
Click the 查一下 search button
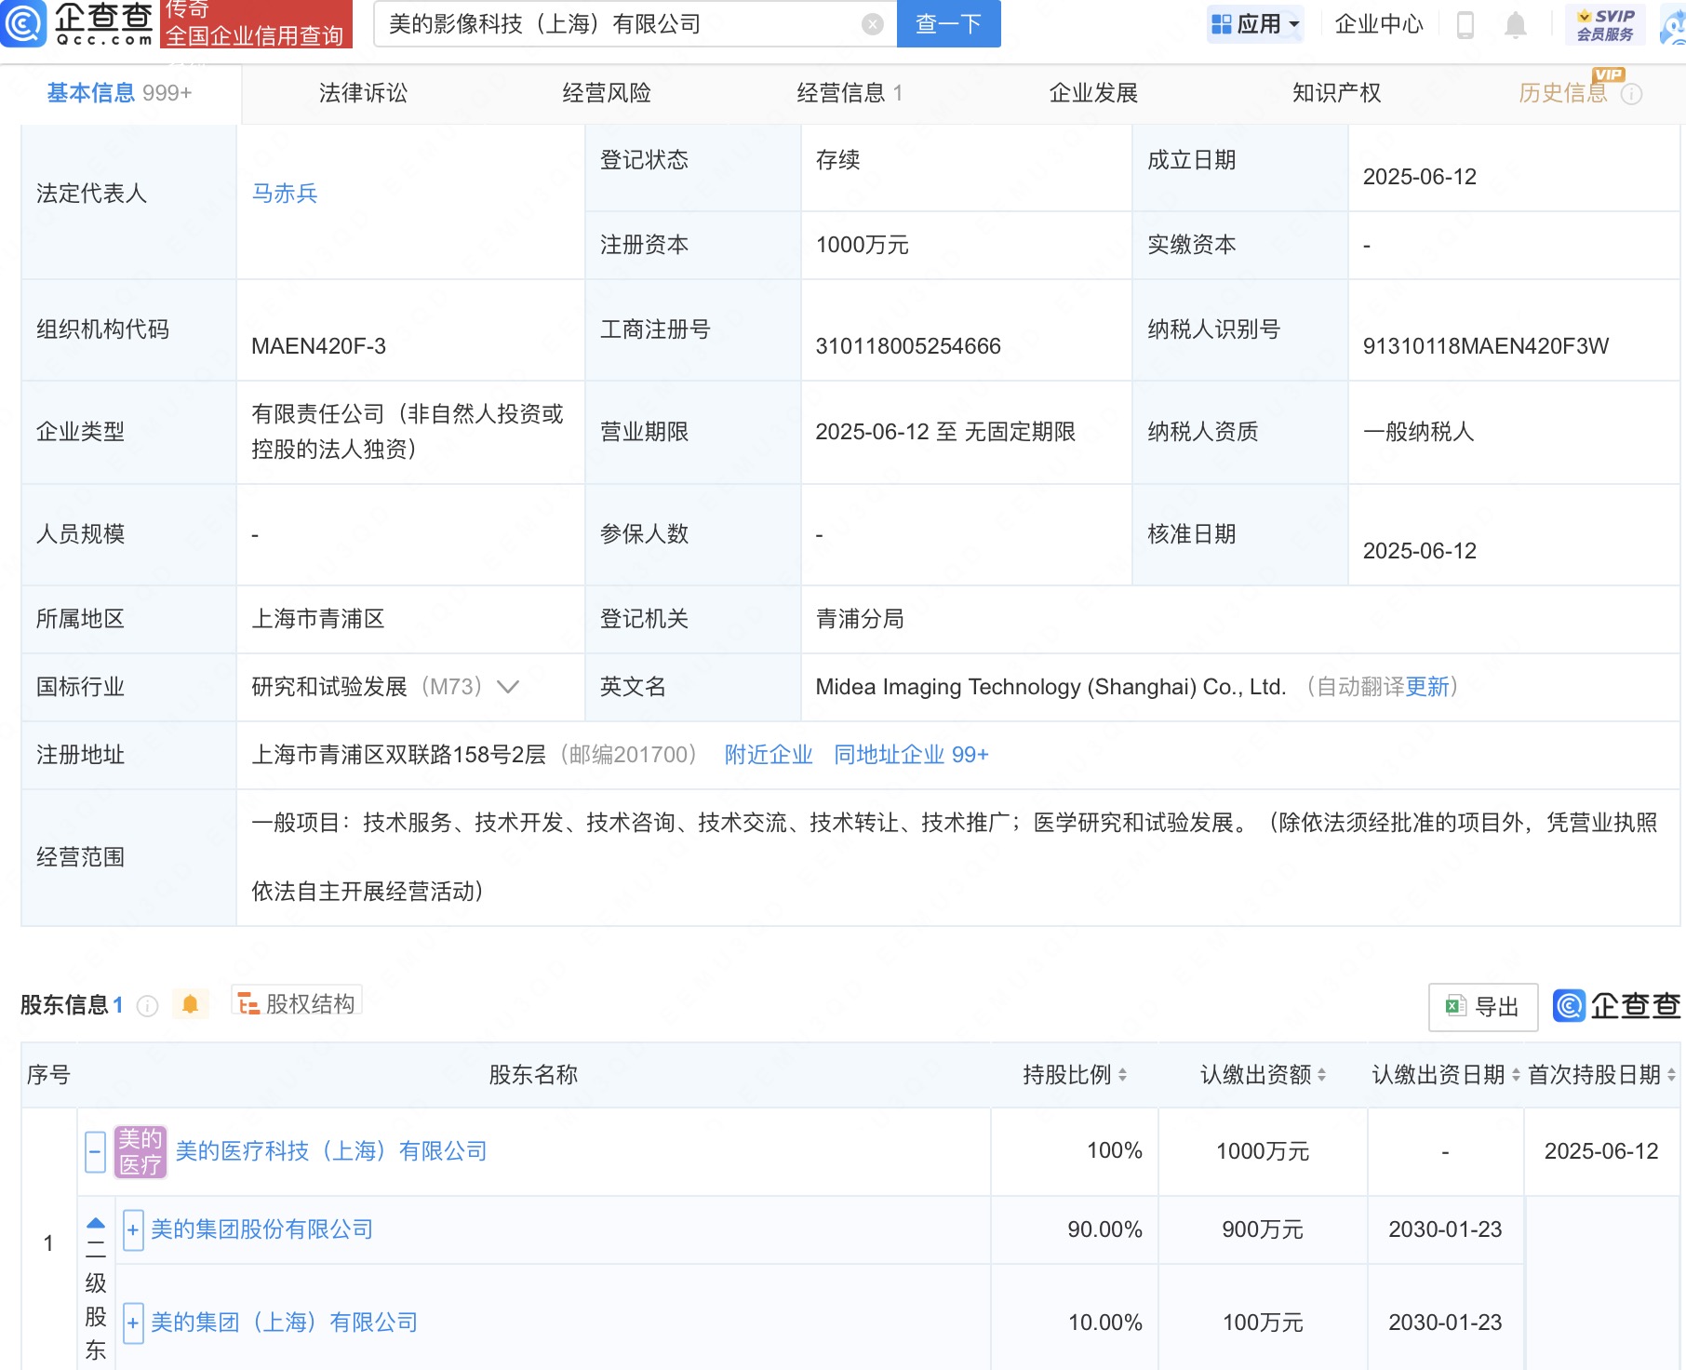948,24
